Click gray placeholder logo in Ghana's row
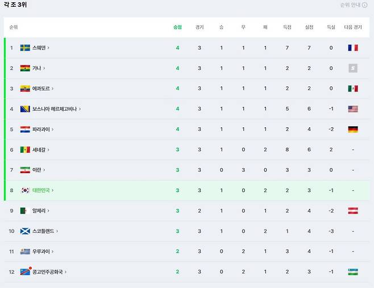This screenshot has width=374, height=288. pos(353,68)
